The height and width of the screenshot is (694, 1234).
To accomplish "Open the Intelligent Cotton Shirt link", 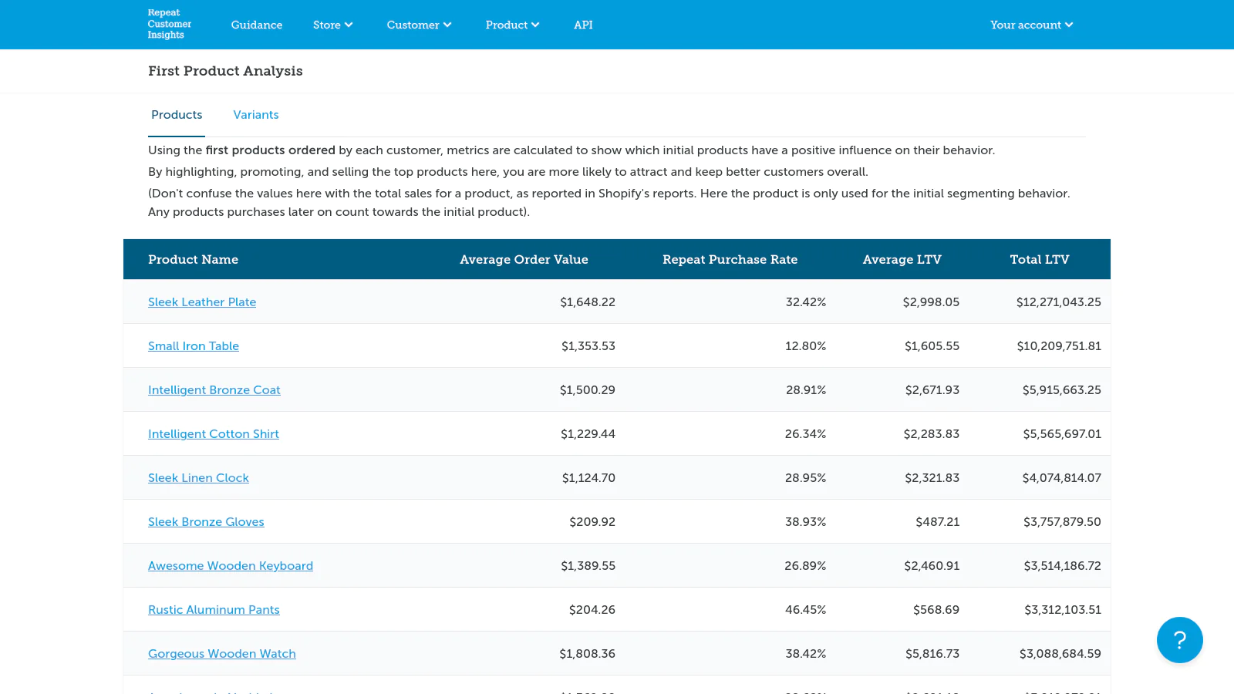I will coord(214,434).
